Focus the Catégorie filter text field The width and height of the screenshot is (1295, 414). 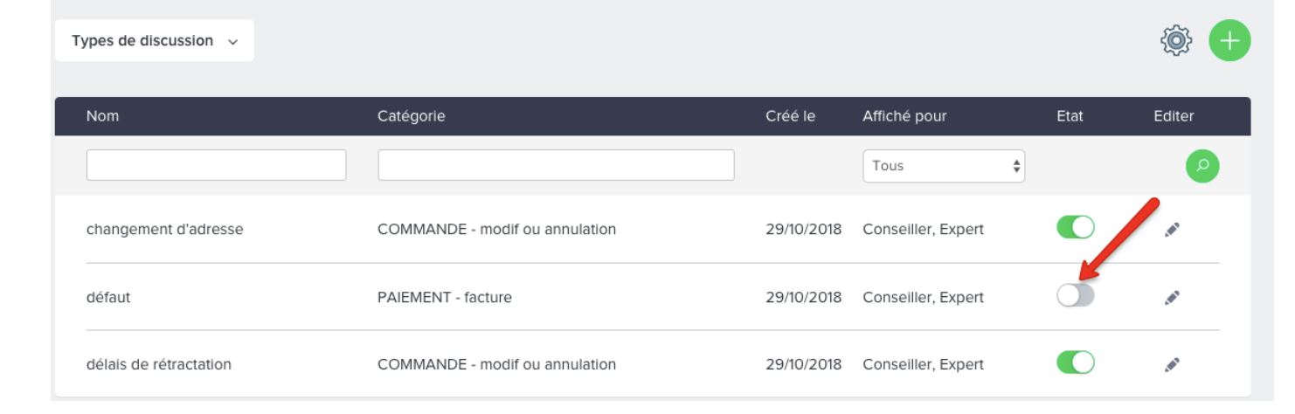click(556, 165)
